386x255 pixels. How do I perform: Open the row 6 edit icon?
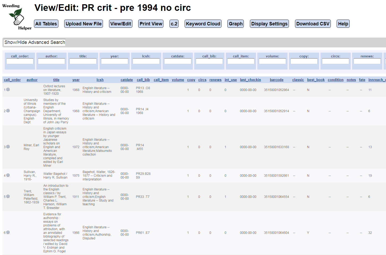pyautogui.click(x=8, y=233)
